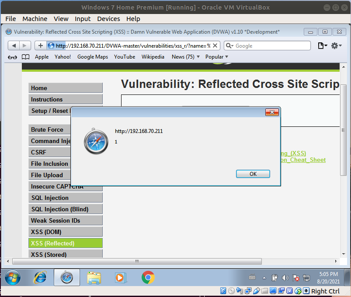351x297 pixels.
Task: Select XSS (Stored) in the sidebar
Action: tap(66, 254)
